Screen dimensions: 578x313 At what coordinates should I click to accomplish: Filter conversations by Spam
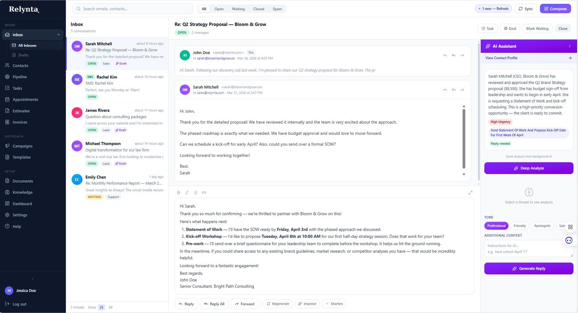(277, 9)
